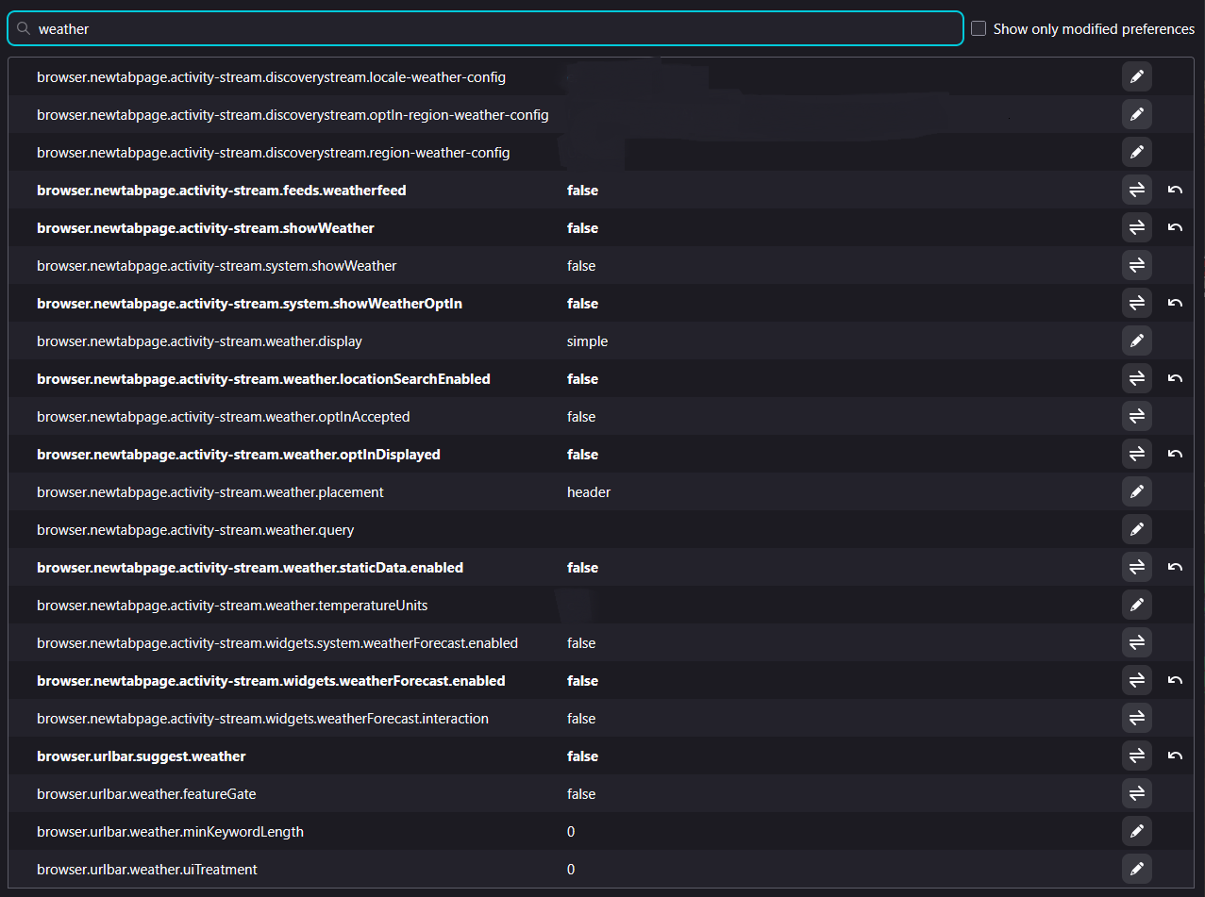The width and height of the screenshot is (1205, 897).
Task: Select the weather.temperatureUnits preference name
Action: coord(232,606)
